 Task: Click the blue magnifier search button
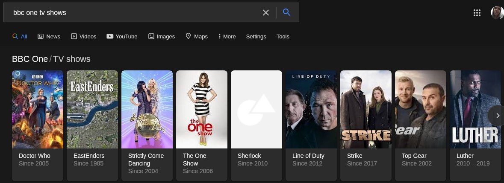[287, 12]
